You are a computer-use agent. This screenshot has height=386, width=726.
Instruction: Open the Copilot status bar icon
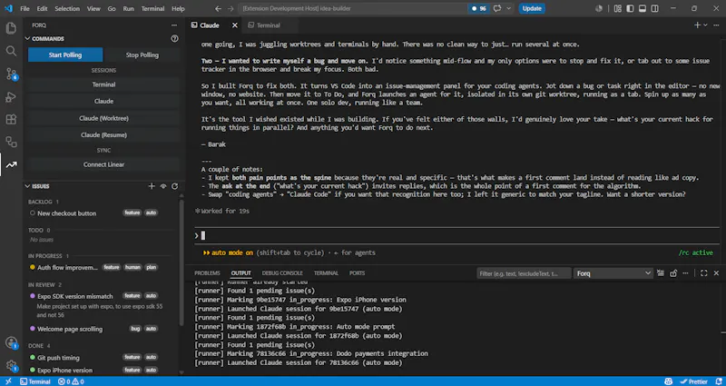668,381
